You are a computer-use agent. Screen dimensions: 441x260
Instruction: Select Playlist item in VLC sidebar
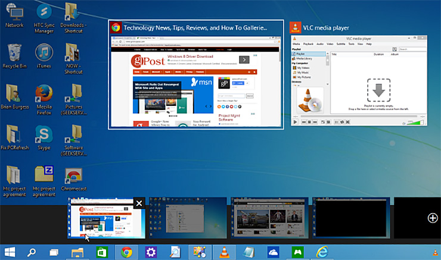pos(309,54)
